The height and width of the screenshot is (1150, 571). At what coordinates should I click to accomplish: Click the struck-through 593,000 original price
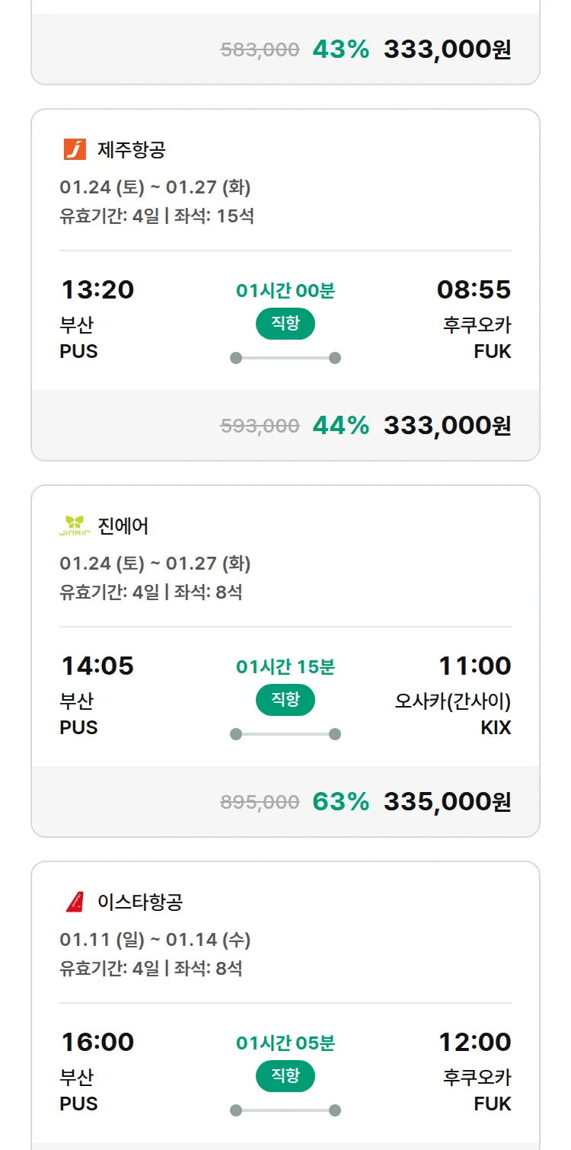[x=260, y=426]
